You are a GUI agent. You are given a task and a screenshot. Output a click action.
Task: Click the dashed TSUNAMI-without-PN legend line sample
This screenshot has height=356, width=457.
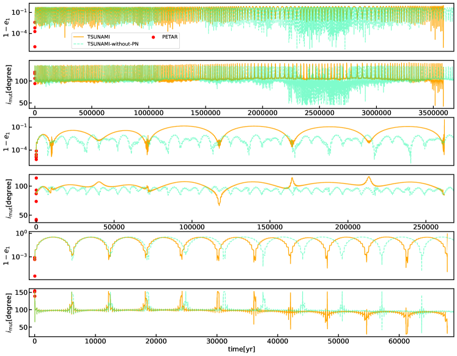point(78,44)
